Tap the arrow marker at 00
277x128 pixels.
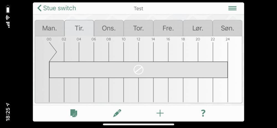(53, 52)
